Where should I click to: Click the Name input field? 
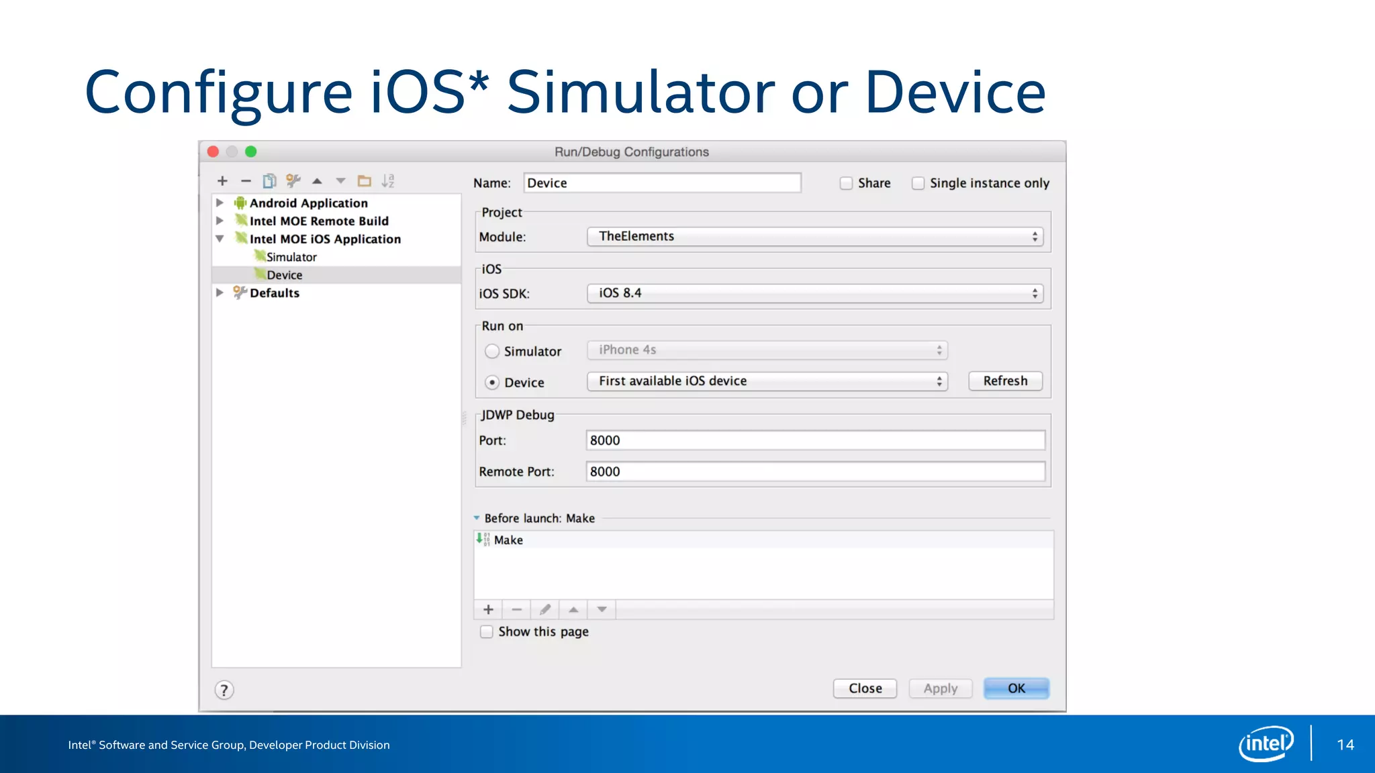(662, 183)
